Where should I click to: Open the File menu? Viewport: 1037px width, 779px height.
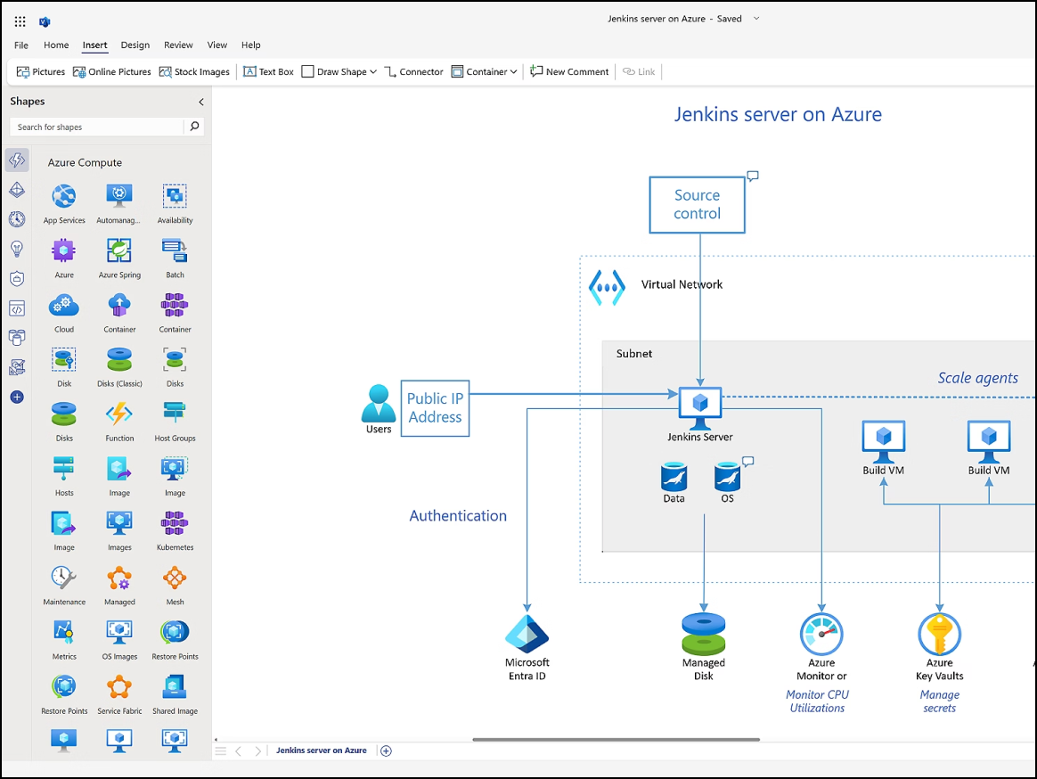[x=21, y=45]
